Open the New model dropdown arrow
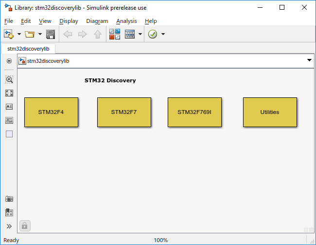Image resolution: width=316 pixels, height=245 pixels. [19, 34]
